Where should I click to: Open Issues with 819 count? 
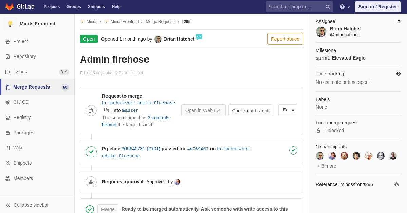pyautogui.click(x=37, y=72)
